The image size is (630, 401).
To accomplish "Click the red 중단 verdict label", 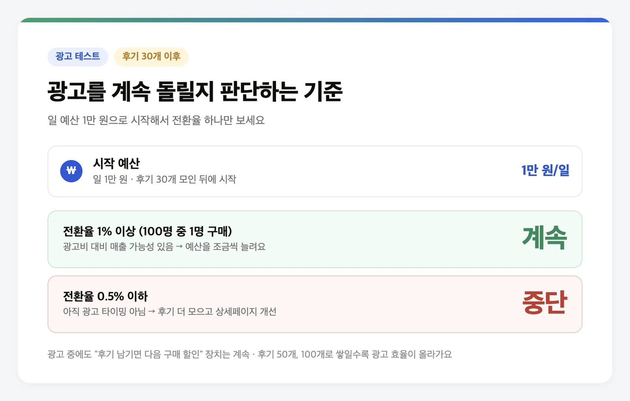I will pos(545,303).
